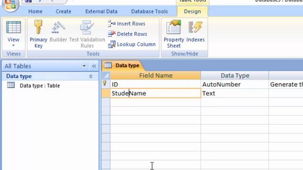Select the StudeName row selector
This screenshot has width=303, height=170.
(x=106, y=93)
